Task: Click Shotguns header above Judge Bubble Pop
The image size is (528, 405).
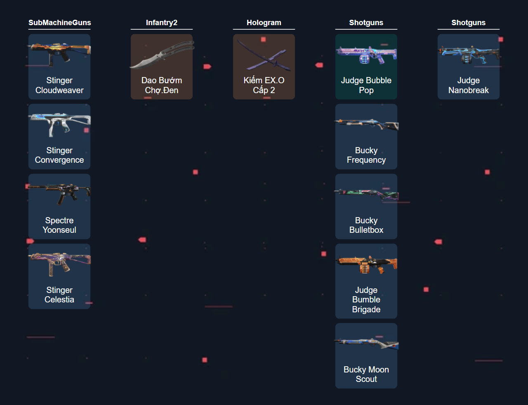Action: click(x=366, y=23)
